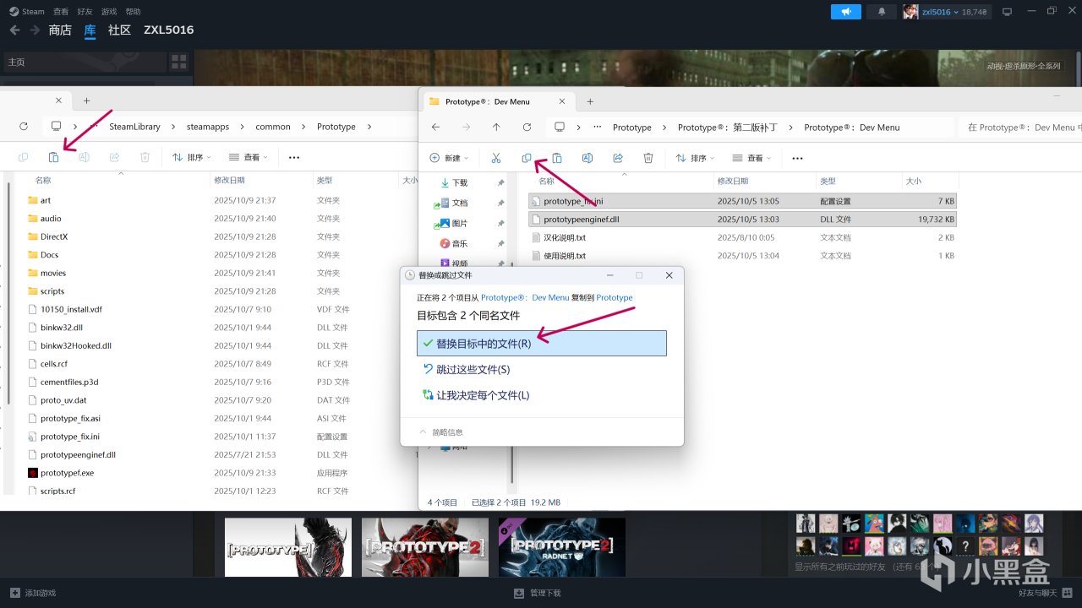Click Cut scissors icon in Dev Menu window
Screen dimensions: 1082x608
[496, 158]
